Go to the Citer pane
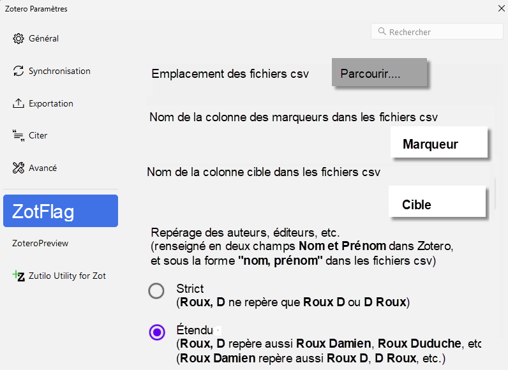The width and height of the screenshot is (508, 370). [x=61, y=136]
